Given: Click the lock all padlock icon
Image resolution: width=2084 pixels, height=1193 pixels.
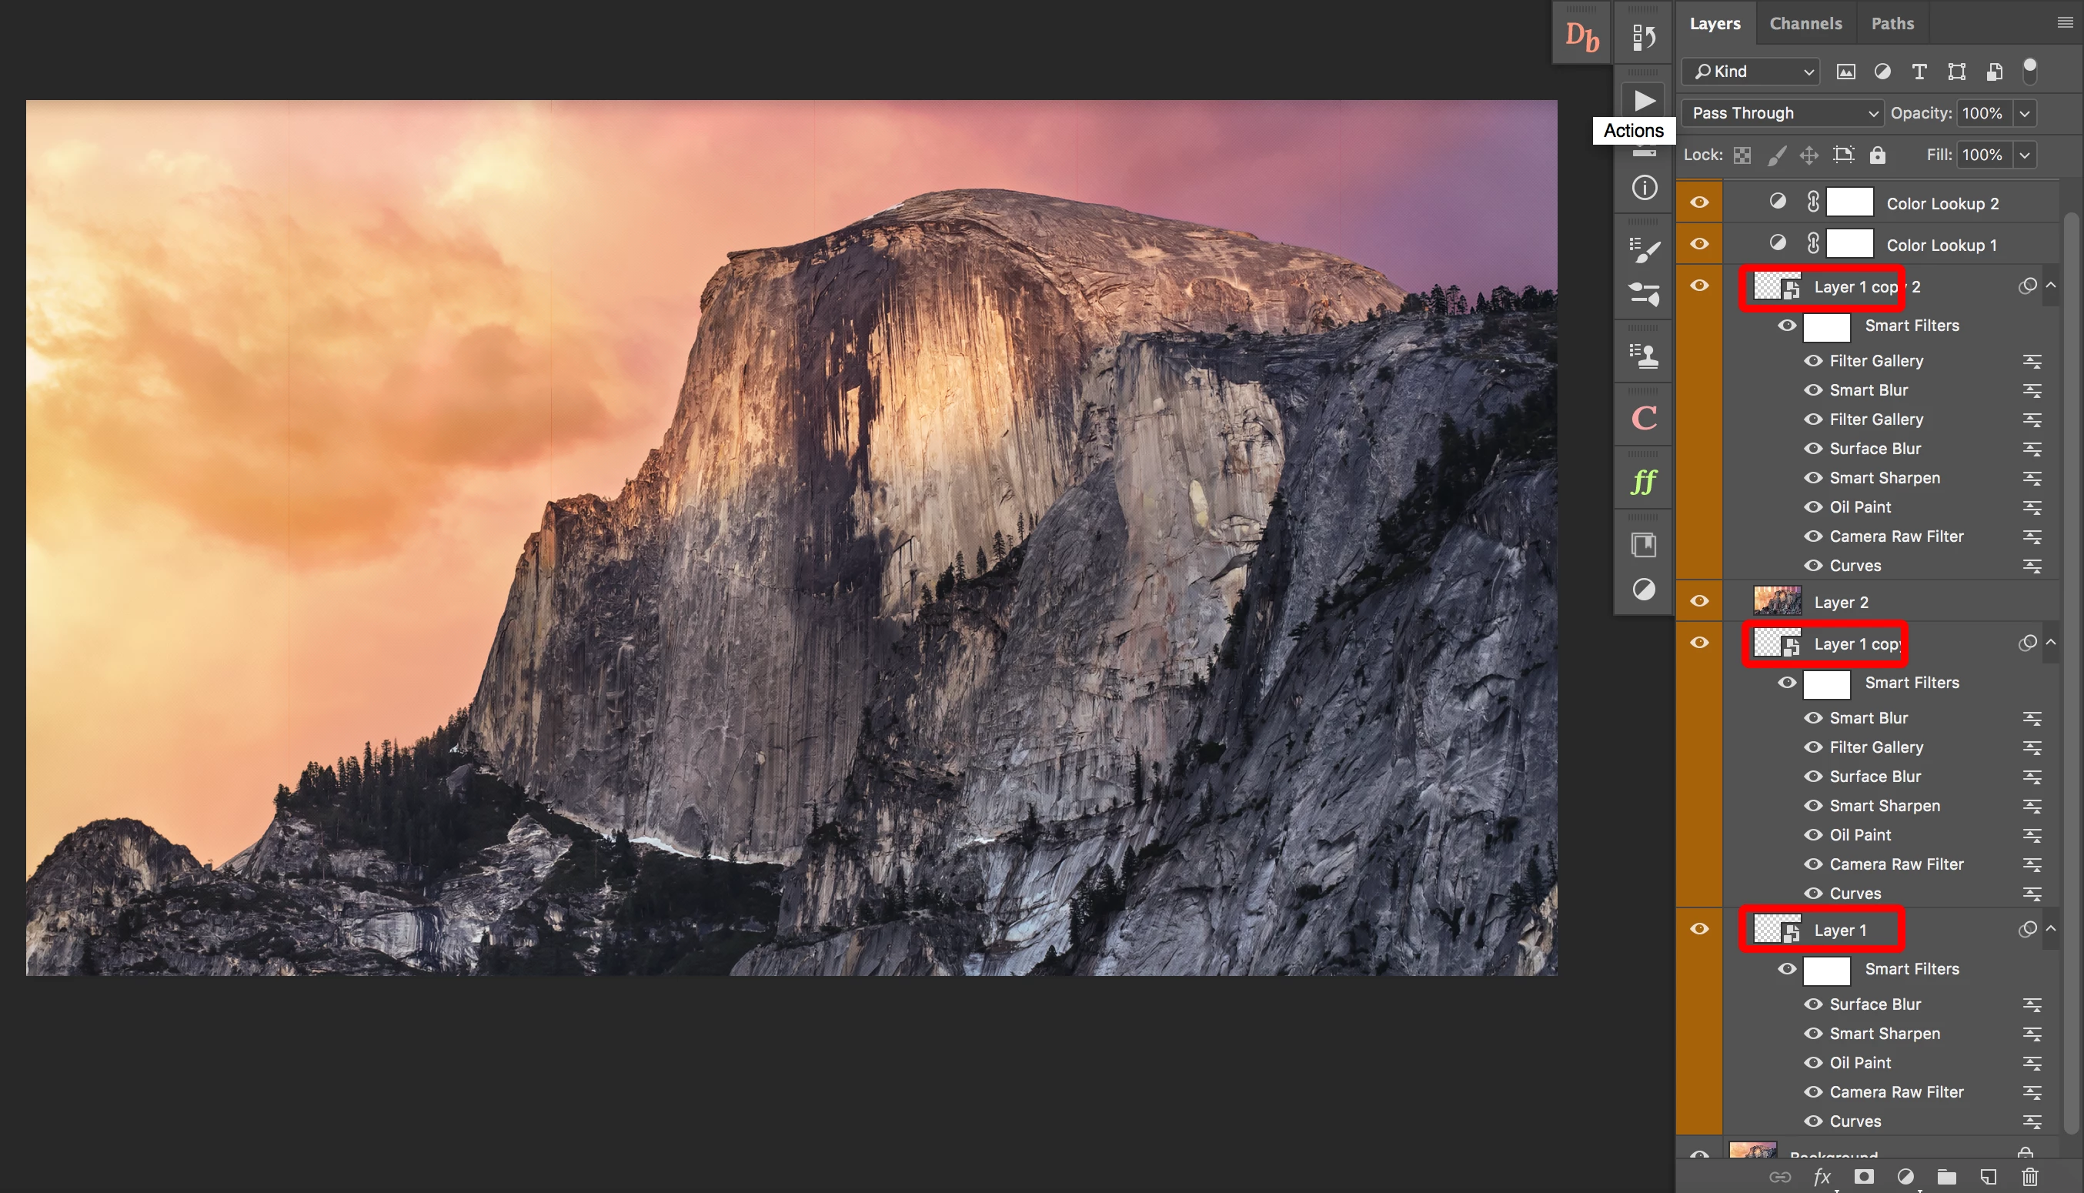Looking at the screenshot, I should pos(1877,155).
